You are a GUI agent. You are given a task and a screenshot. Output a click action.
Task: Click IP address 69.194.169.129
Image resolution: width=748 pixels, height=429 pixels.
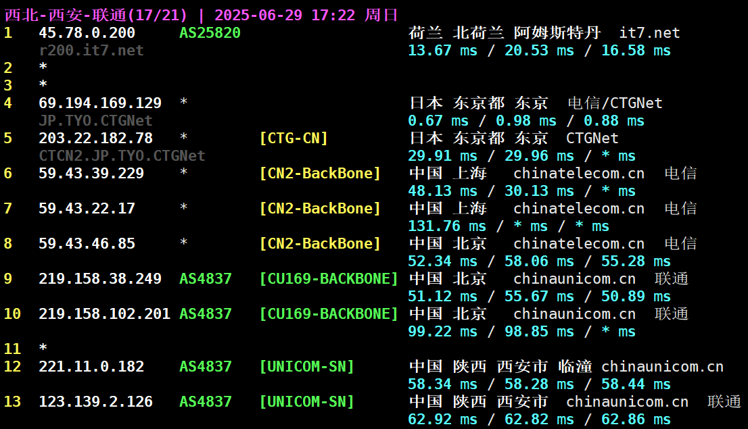coord(100,103)
